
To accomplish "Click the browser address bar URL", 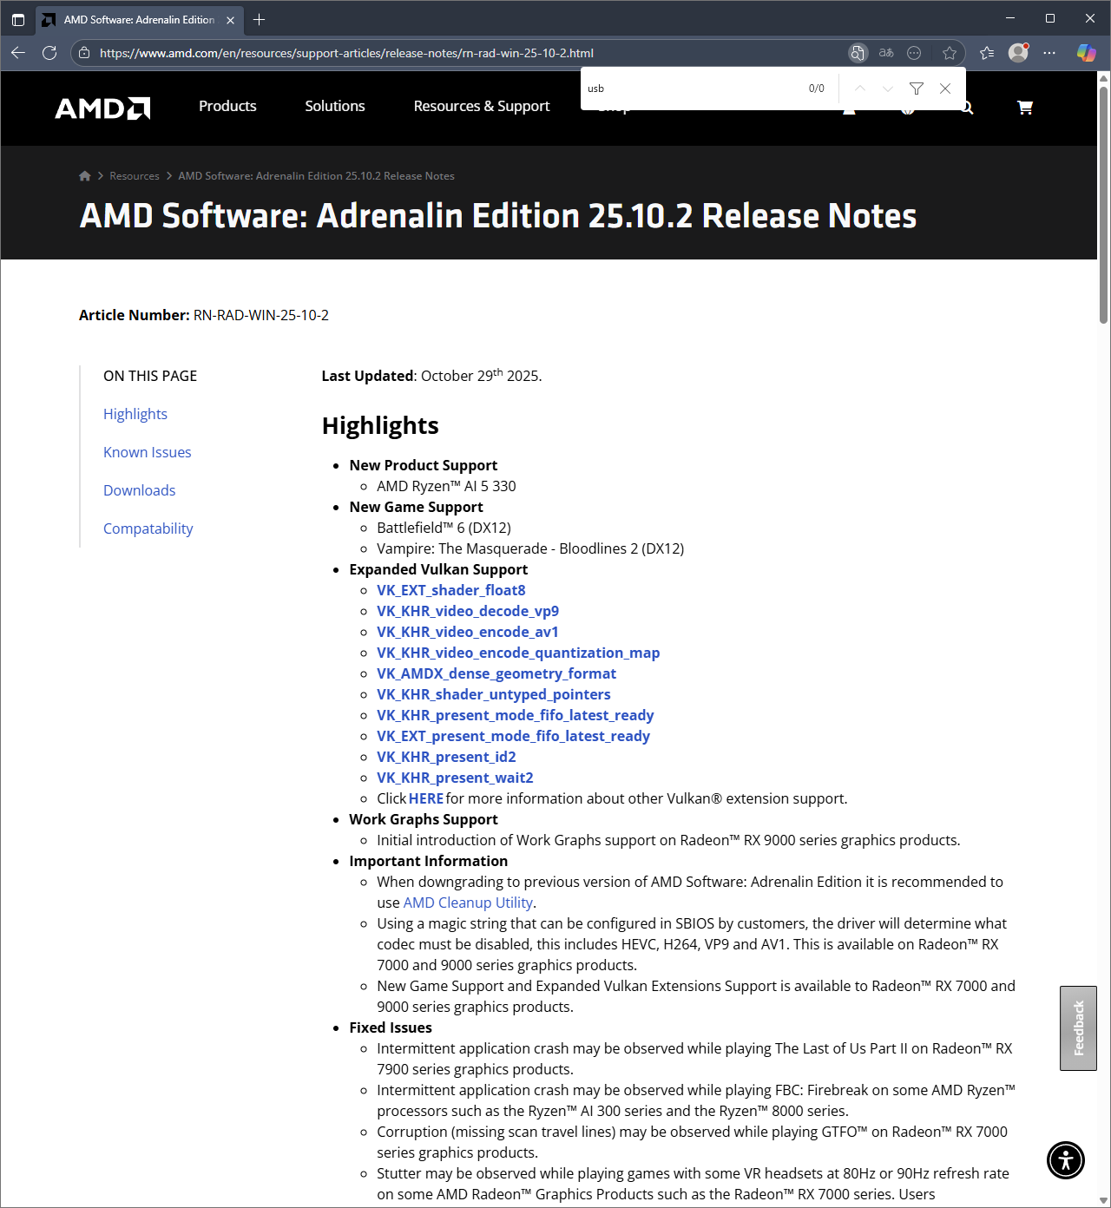I will pos(346,53).
